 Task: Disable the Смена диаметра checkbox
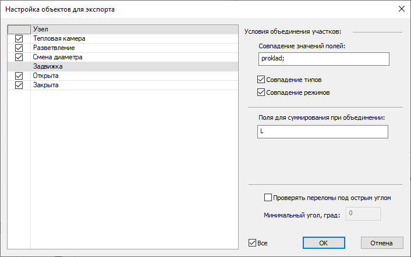pyautogui.click(x=19, y=57)
